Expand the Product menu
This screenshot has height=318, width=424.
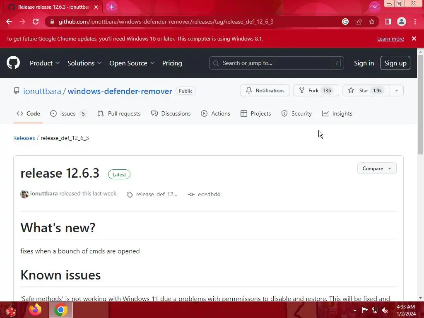[x=45, y=63]
